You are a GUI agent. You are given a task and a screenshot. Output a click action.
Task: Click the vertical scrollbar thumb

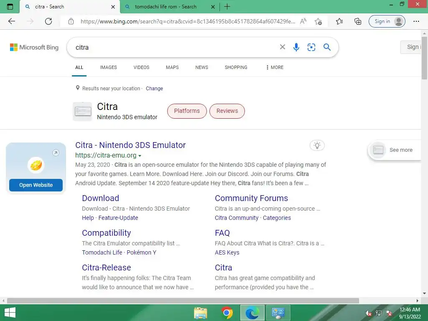pos(424,58)
